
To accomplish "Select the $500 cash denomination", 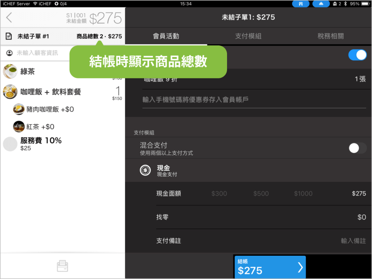I will click(x=261, y=194).
